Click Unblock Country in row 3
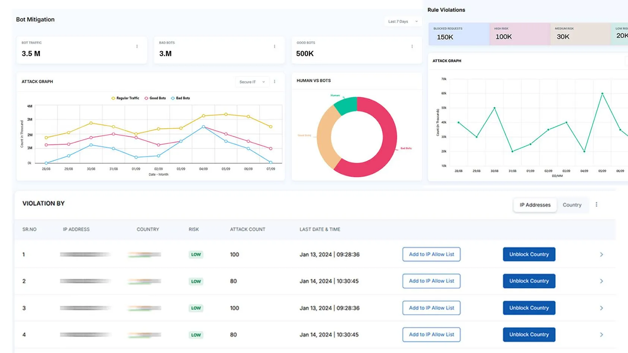The height and width of the screenshot is (353, 628). pyautogui.click(x=529, y=308)
